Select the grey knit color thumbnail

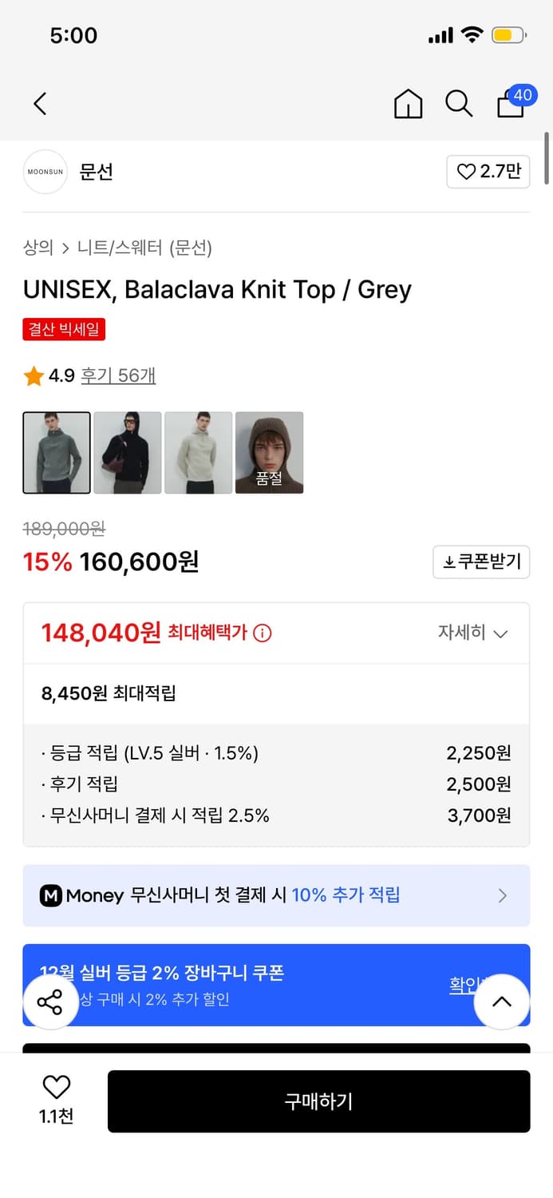(x=56, y=452)
